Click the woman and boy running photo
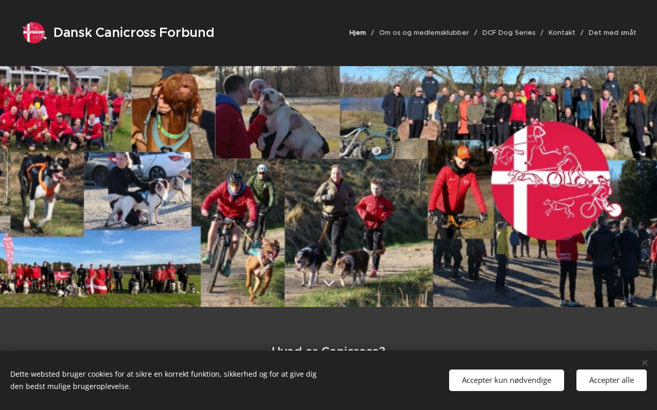Screen dimensions: 657x410 [358, 233]
